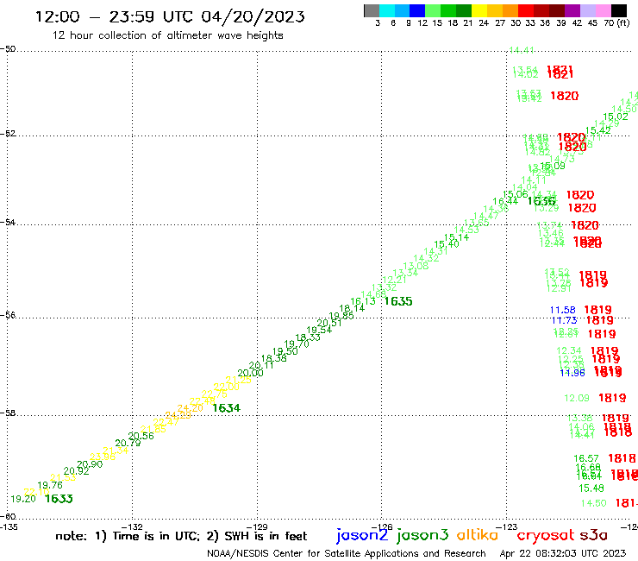Click the altika satellite label
Screen dimensions: 638x561
pos(478,535)
